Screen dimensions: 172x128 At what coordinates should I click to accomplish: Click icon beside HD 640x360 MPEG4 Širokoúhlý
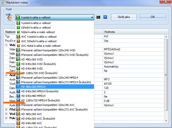click(18, 91)
